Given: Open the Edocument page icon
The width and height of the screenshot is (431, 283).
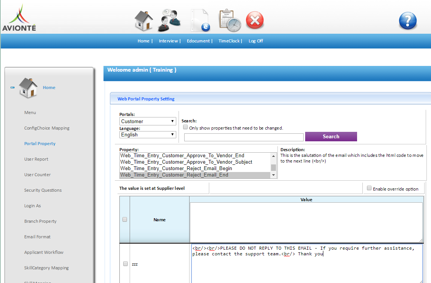Looking at the screenshot, I should [201, 20].
